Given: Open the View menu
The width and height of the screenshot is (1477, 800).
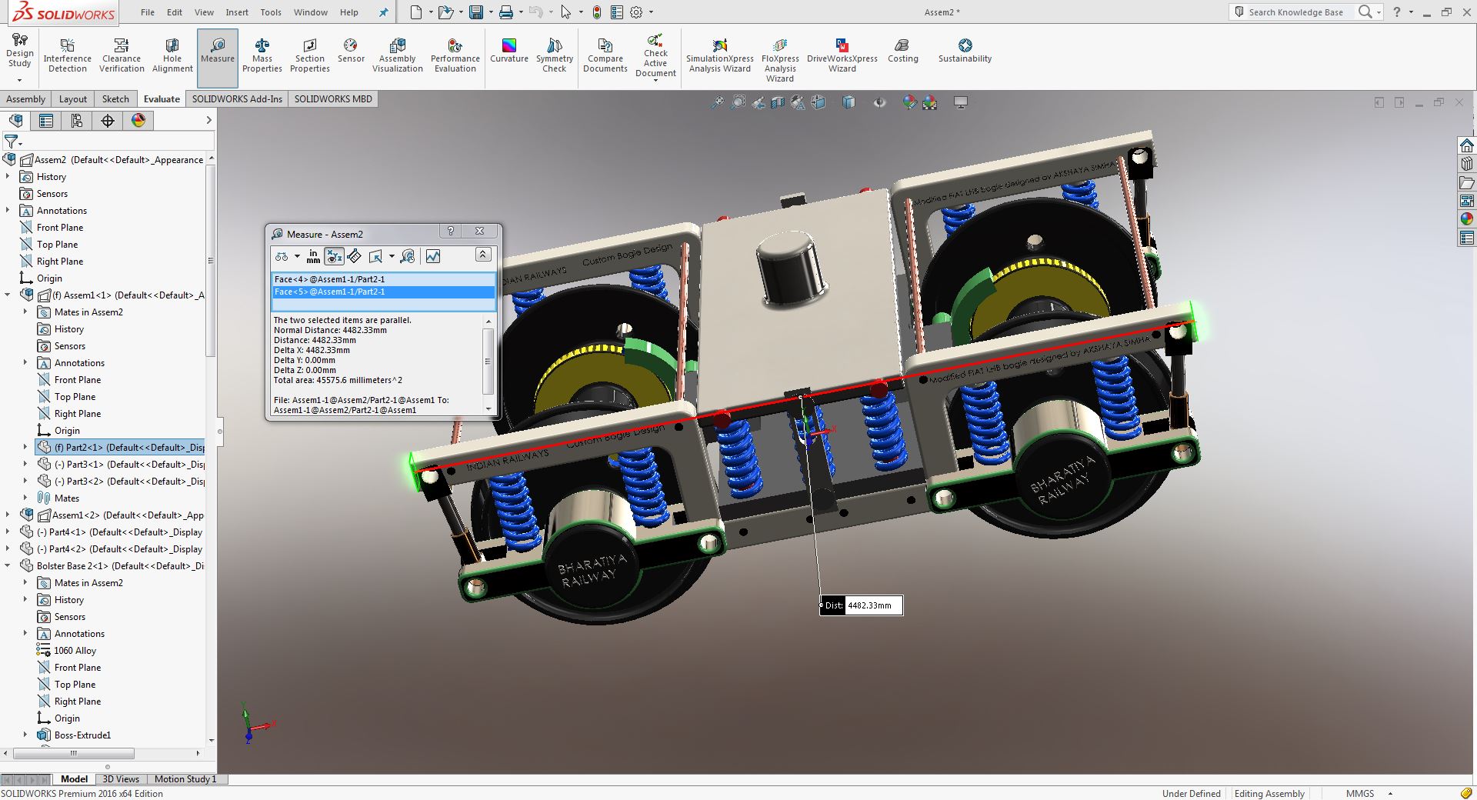Looking at the screenshot, I should [x=204, y=12].
